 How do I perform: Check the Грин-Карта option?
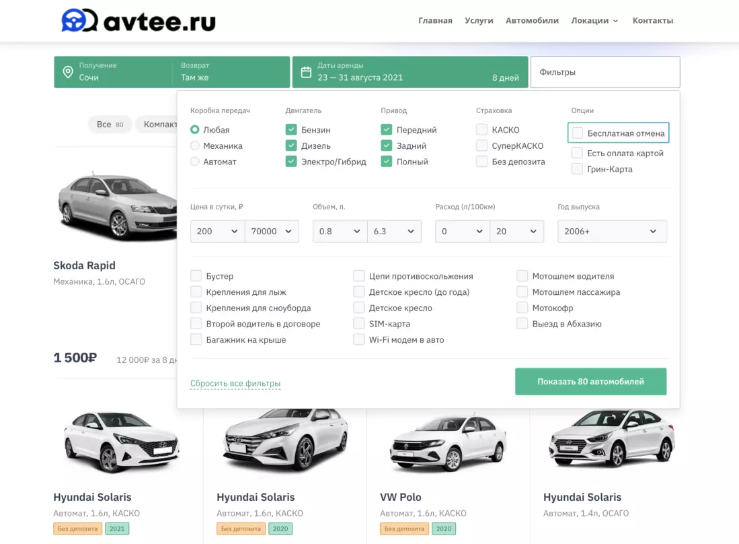click(x=577, y=170)
